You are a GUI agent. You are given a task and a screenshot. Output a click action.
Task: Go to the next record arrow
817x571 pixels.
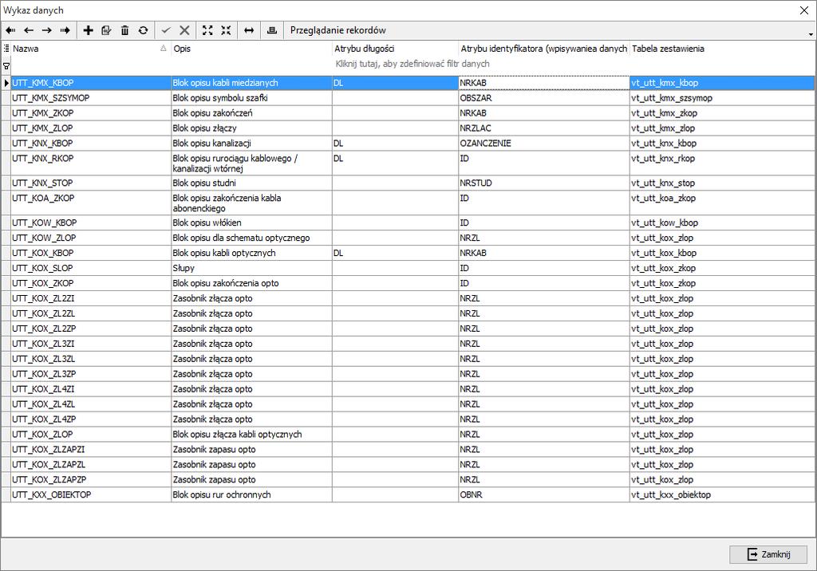pos(47,30)
